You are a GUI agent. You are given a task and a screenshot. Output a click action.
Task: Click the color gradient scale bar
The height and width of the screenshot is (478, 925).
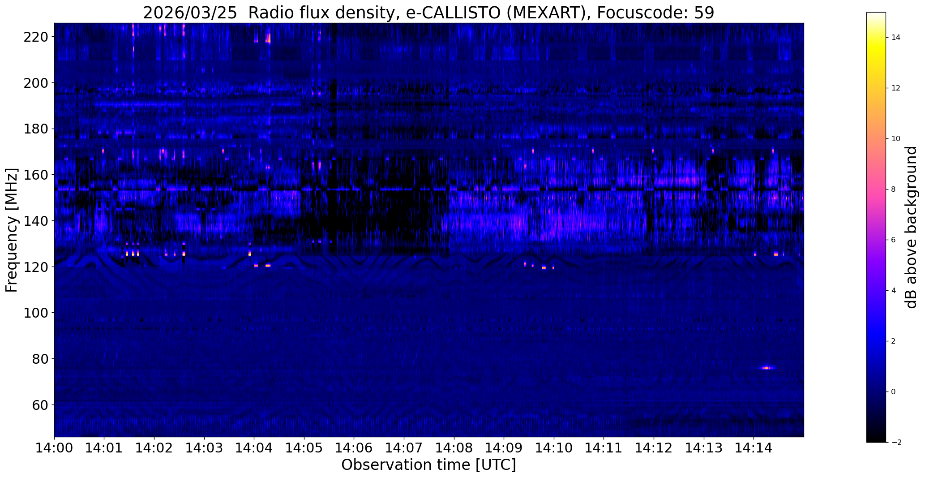coord(876,227)
